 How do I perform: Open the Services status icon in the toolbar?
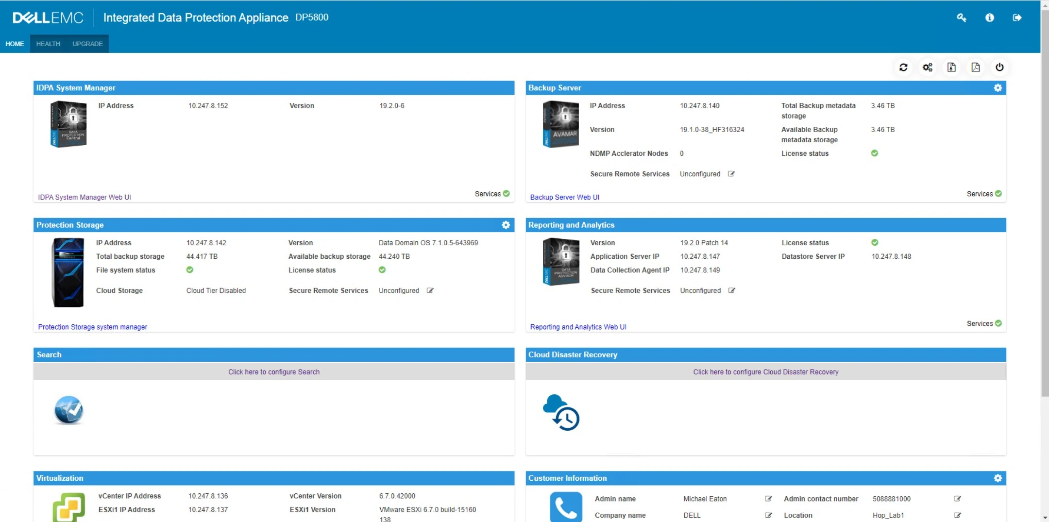click(x=927, y=67)
